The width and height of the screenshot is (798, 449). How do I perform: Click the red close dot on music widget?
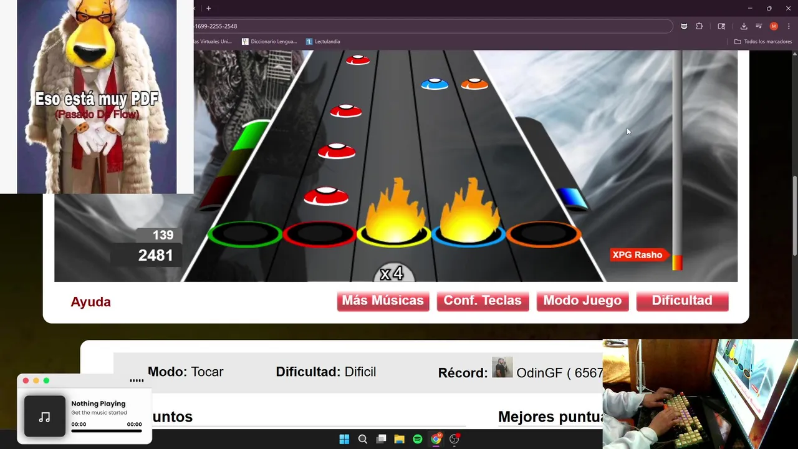(x=26, y=380)
